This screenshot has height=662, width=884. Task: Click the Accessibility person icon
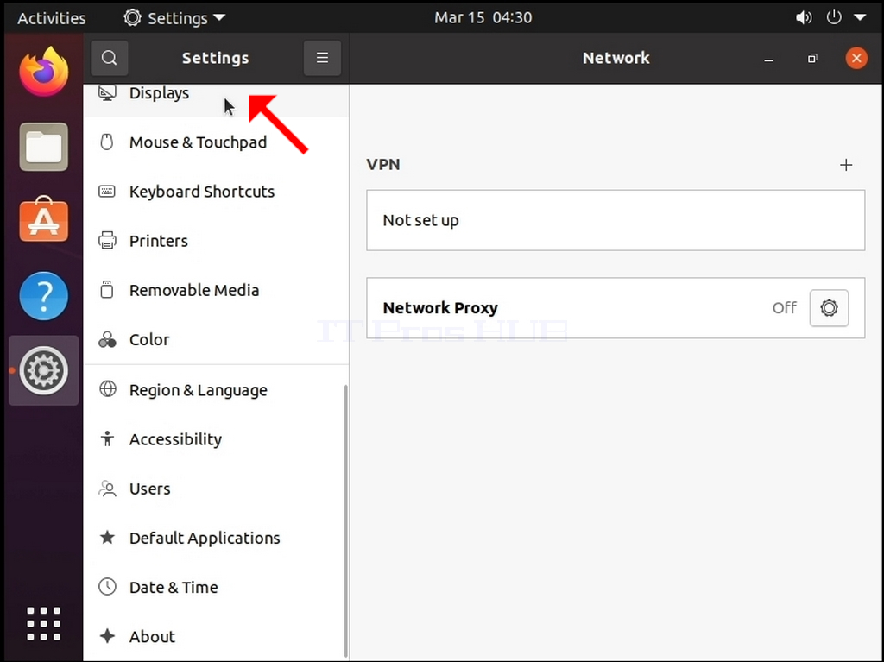(107, 438)
